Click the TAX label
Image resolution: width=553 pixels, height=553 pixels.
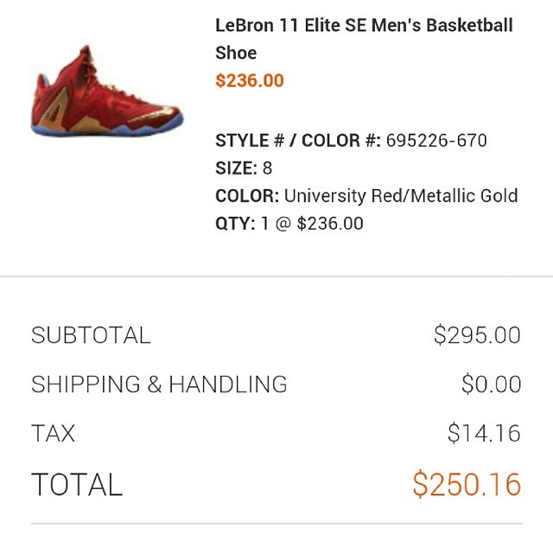[x=53, y=434]
